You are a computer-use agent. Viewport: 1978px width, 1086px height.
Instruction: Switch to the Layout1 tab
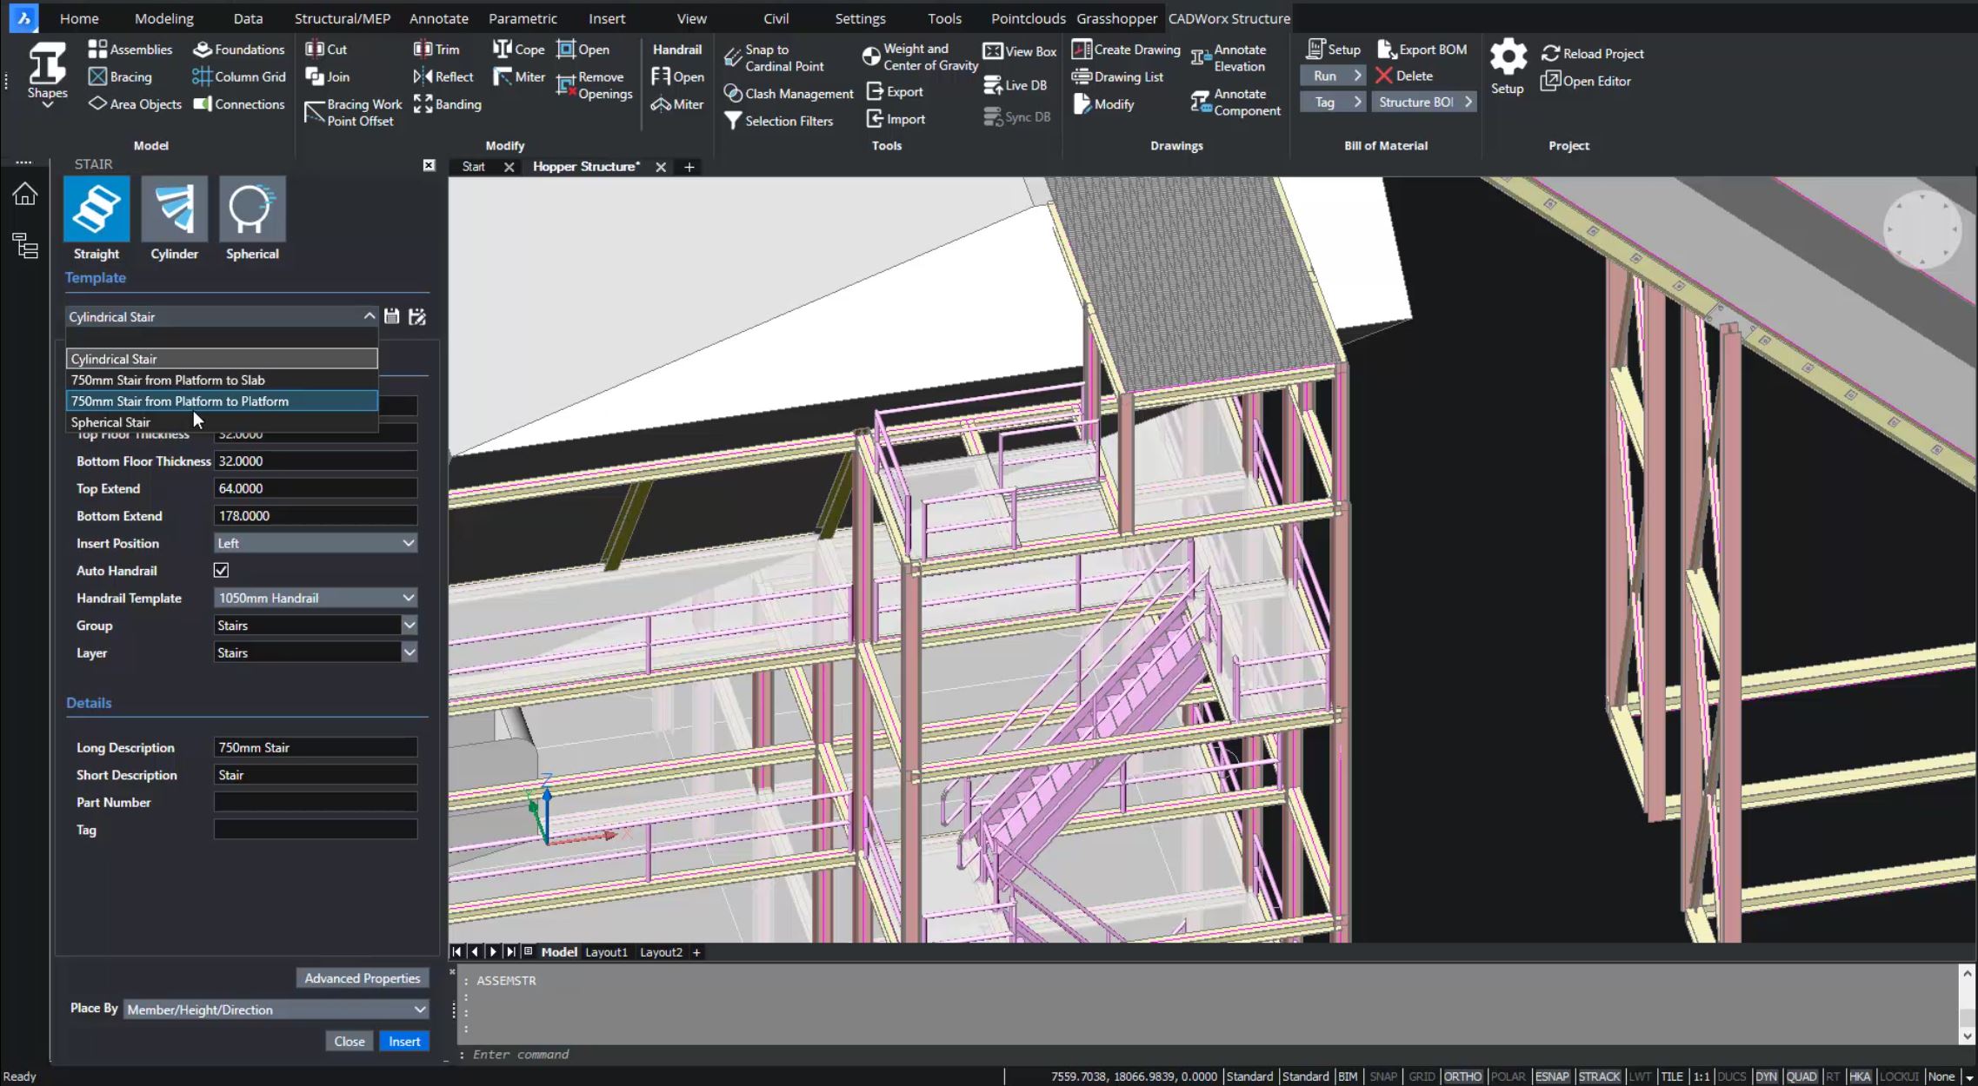[x=606, y=952]
